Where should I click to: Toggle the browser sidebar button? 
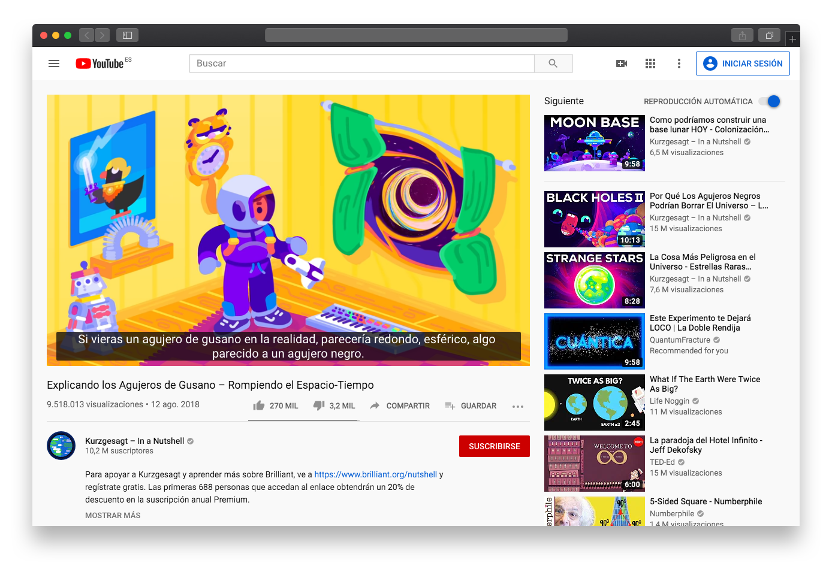click(x=127, y=35)
